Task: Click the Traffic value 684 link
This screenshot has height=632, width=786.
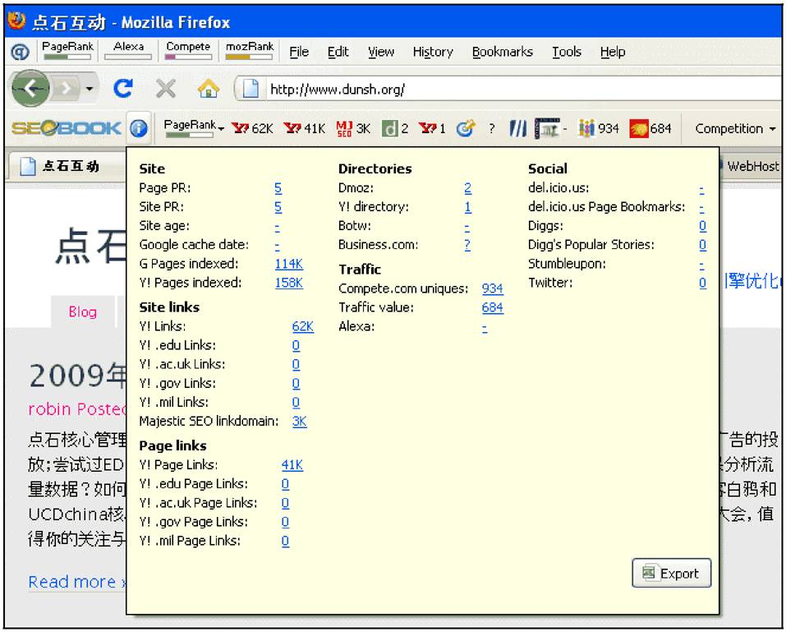Action: (492, 307)
